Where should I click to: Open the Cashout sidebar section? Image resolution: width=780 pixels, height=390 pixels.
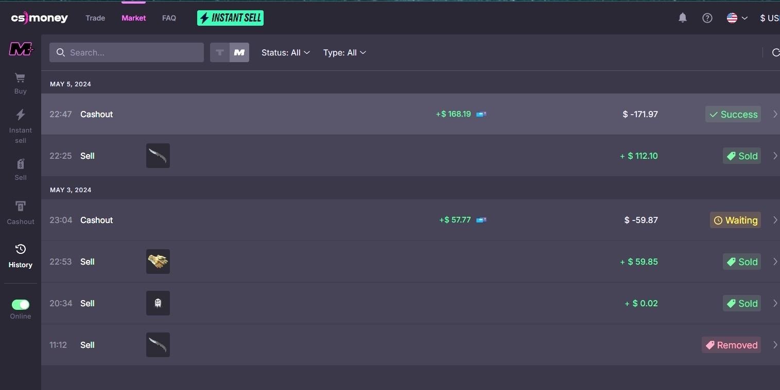21,212
